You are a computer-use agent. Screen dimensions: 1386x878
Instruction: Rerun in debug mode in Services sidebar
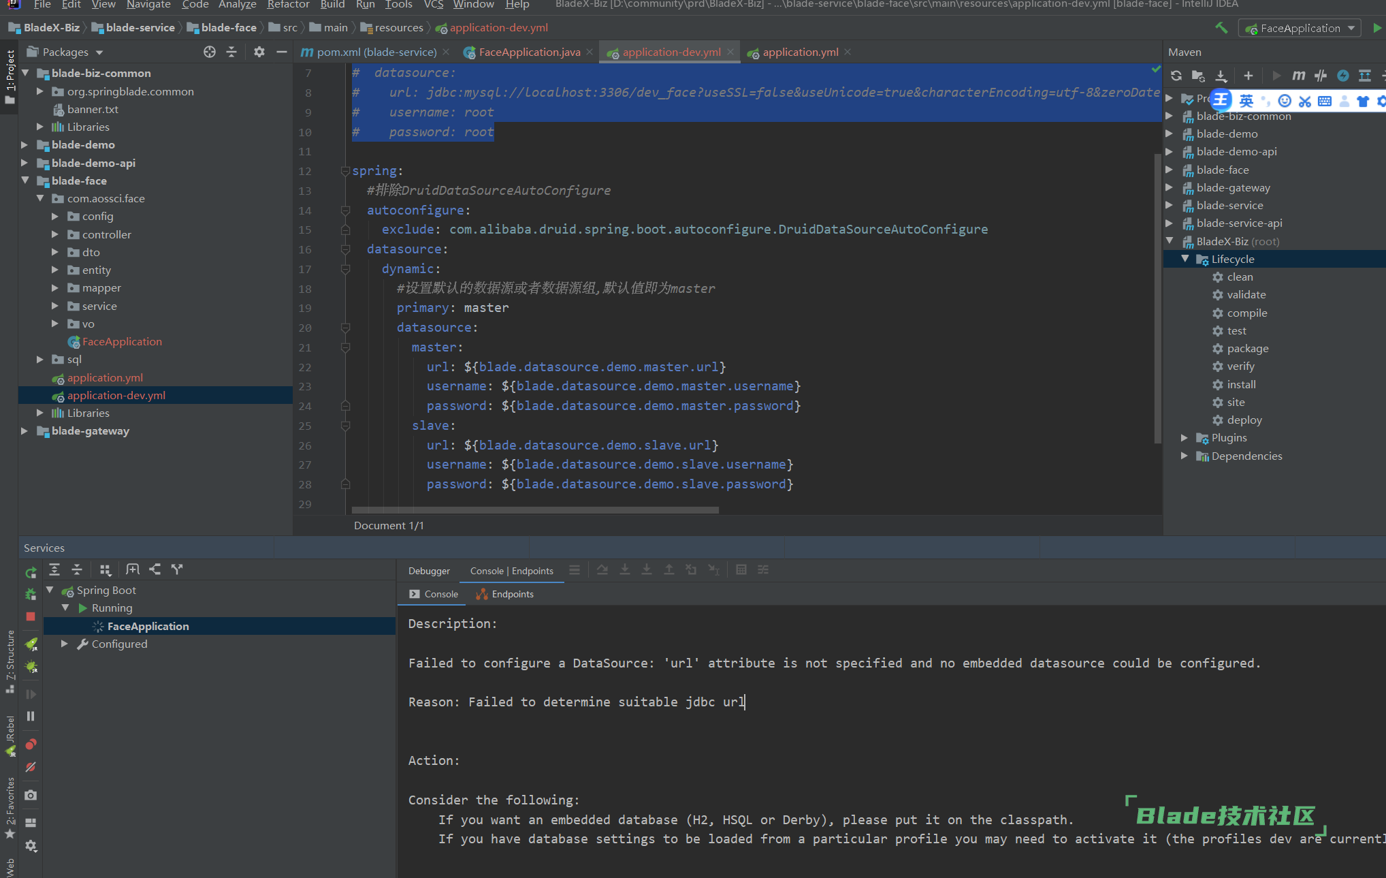pos(31,594)
